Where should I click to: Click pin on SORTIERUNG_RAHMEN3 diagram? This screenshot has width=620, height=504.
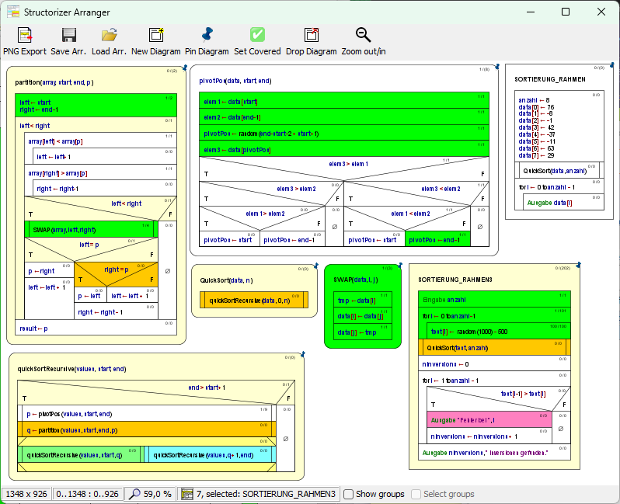point(578,265)
